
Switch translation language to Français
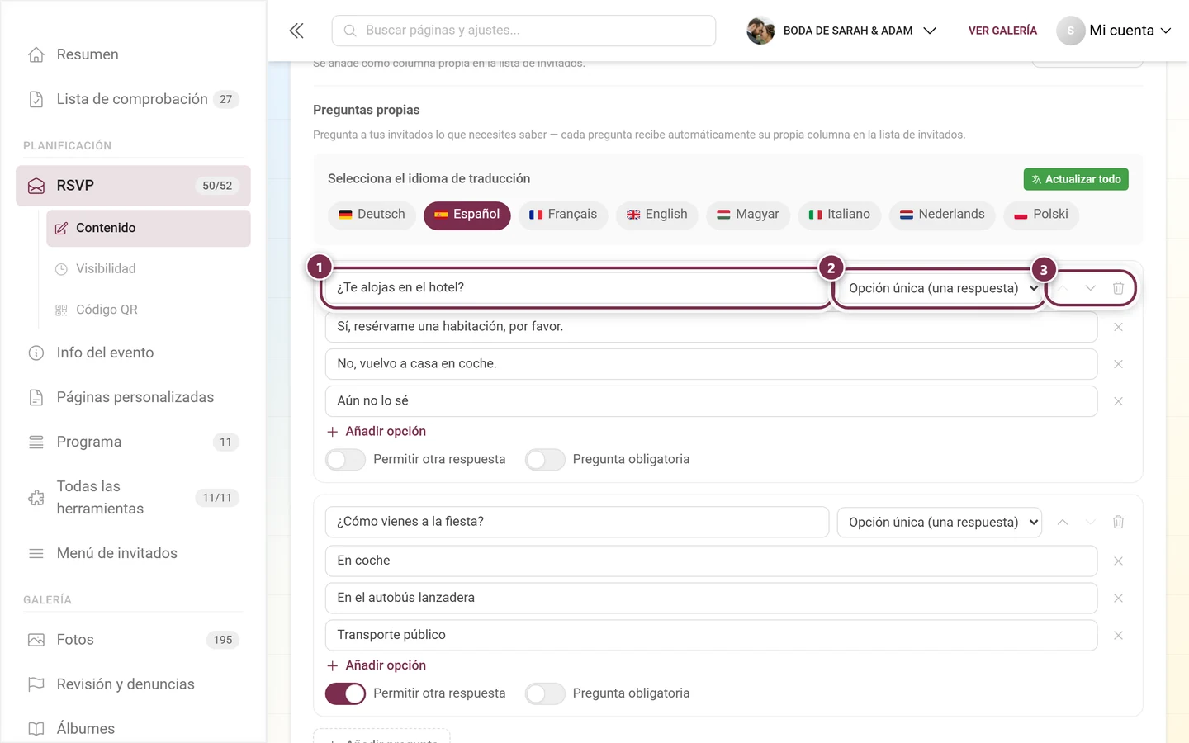pyautogui.click(x=563, y=215)
